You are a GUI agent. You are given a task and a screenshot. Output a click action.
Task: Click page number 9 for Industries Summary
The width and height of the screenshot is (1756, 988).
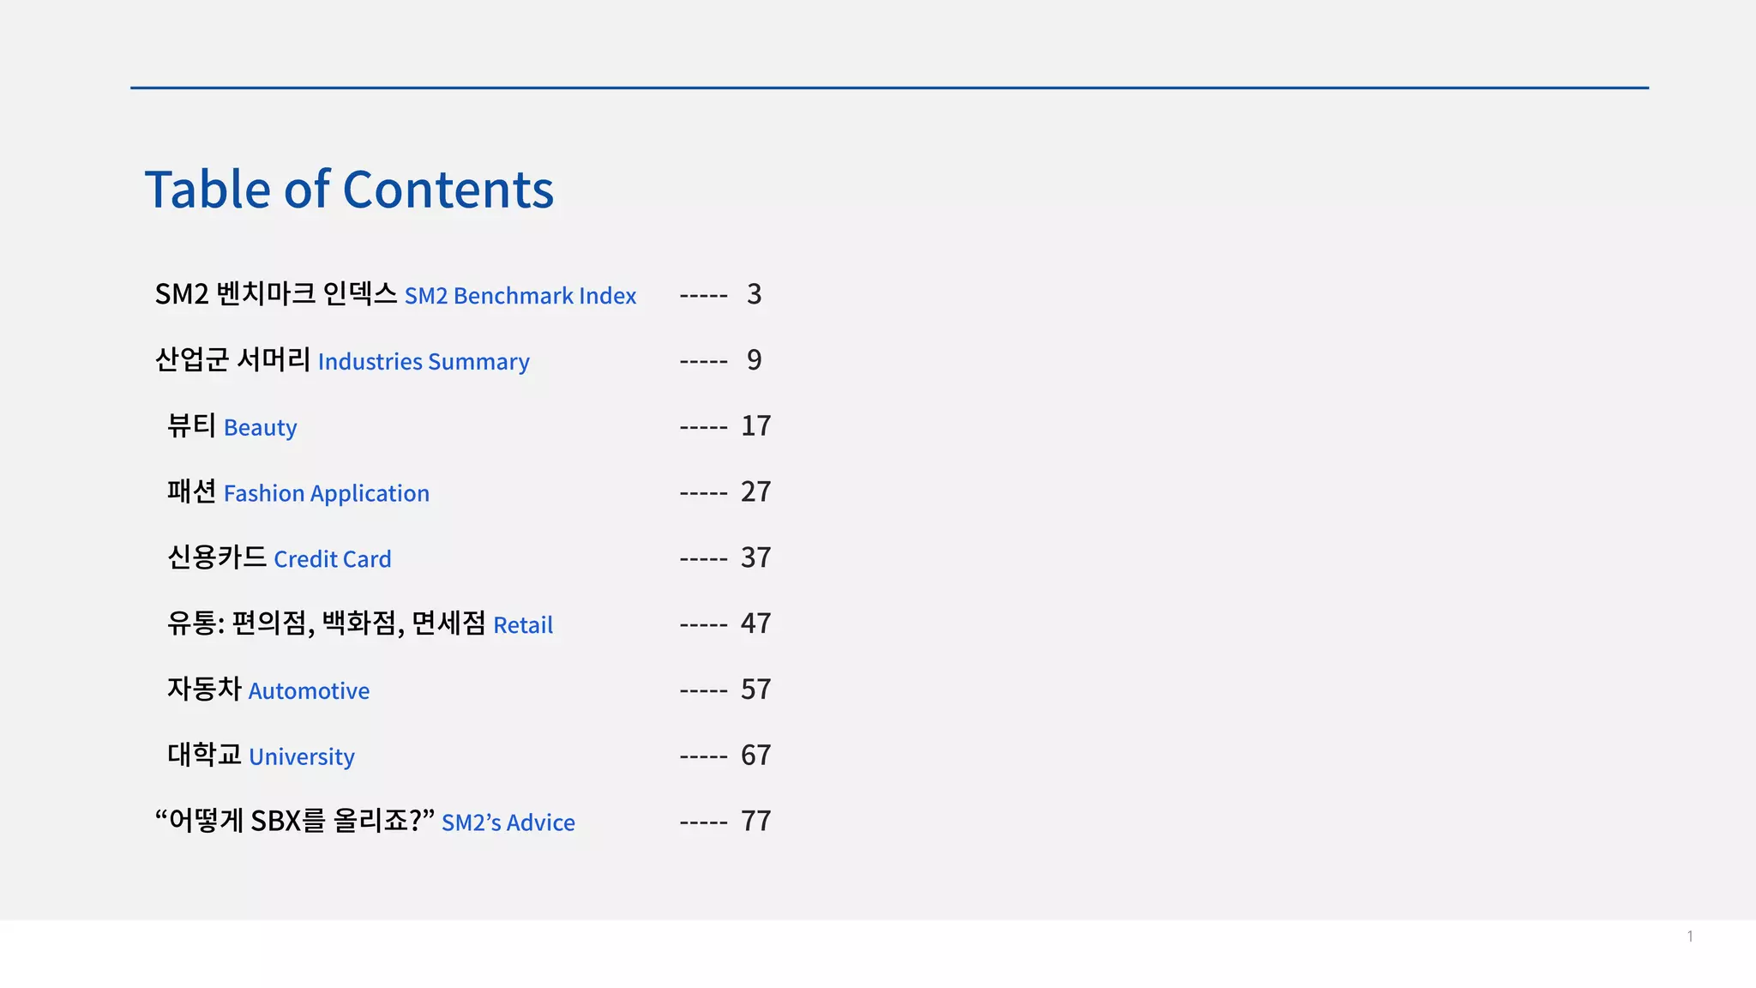tap(754, 360)
